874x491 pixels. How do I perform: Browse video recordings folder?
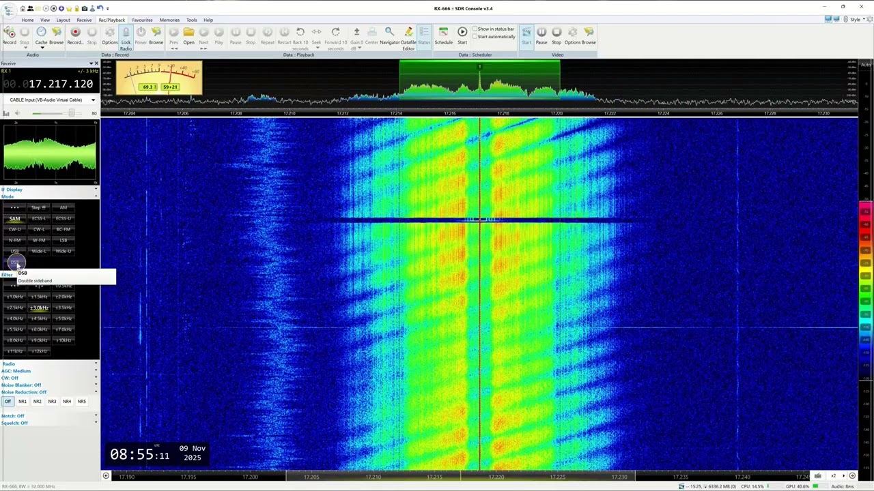[x=589, y=35]
